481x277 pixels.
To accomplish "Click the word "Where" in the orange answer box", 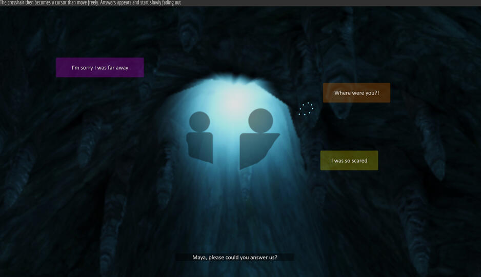I will tap(342, 93).
